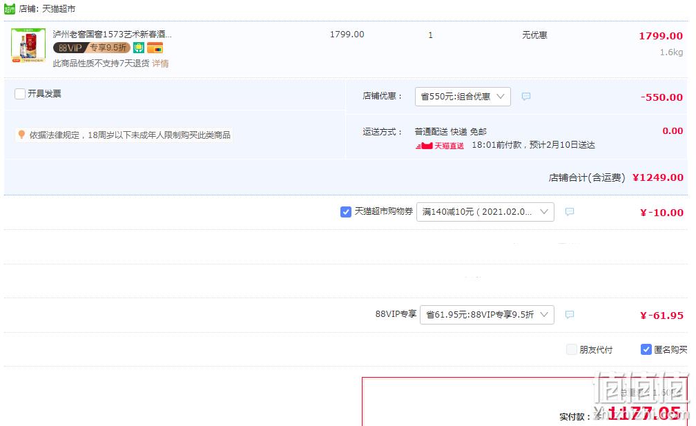Expand the 省61.95元:88VIP专享9.5折 dropdown

coord(487,315)
